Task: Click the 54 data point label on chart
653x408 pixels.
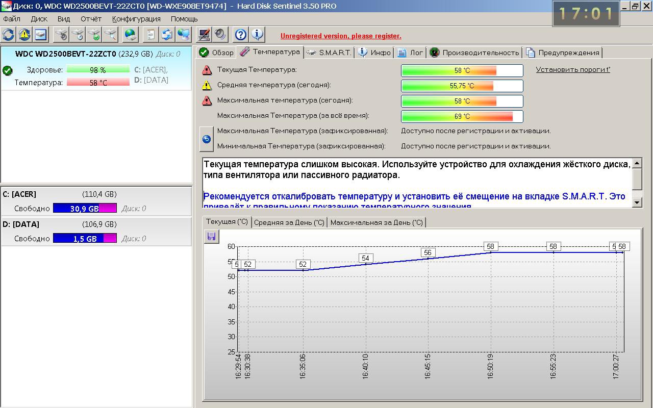Action: point(365,259)
